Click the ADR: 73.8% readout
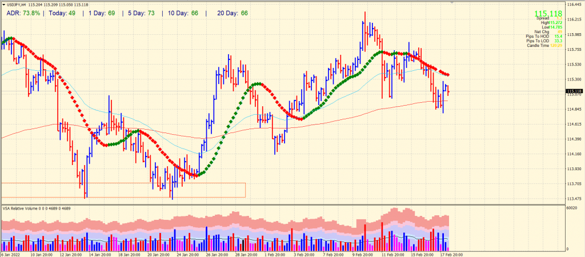The height and width of the screenshot is (257, 585). [23, 13]
